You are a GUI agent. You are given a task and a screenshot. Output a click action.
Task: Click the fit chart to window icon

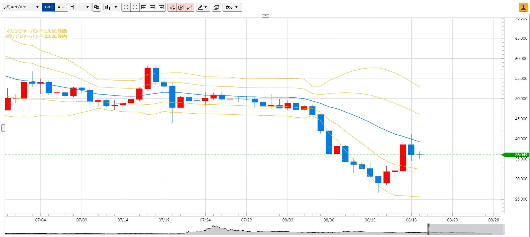(x=144, y=7)
